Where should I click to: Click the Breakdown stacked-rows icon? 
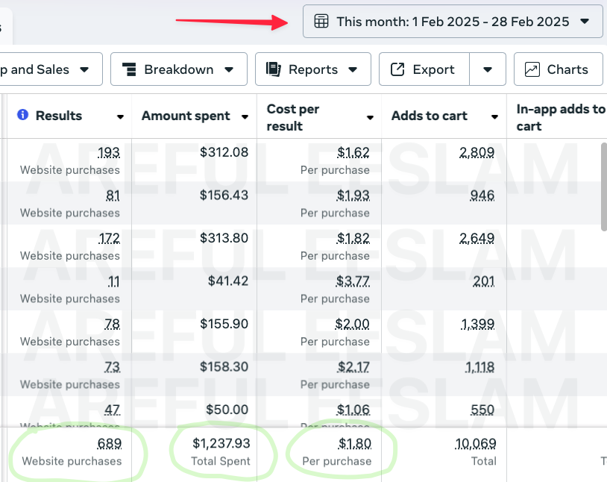pos(129,69)
